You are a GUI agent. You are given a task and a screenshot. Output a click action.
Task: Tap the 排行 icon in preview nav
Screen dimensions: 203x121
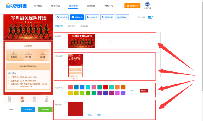tap(34, 99)
